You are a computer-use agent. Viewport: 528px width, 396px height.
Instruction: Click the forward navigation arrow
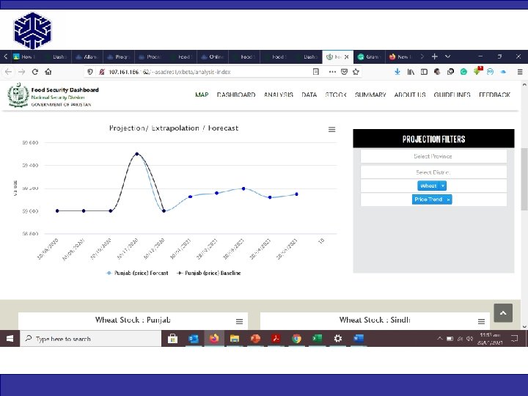click(x=21, y=72)
